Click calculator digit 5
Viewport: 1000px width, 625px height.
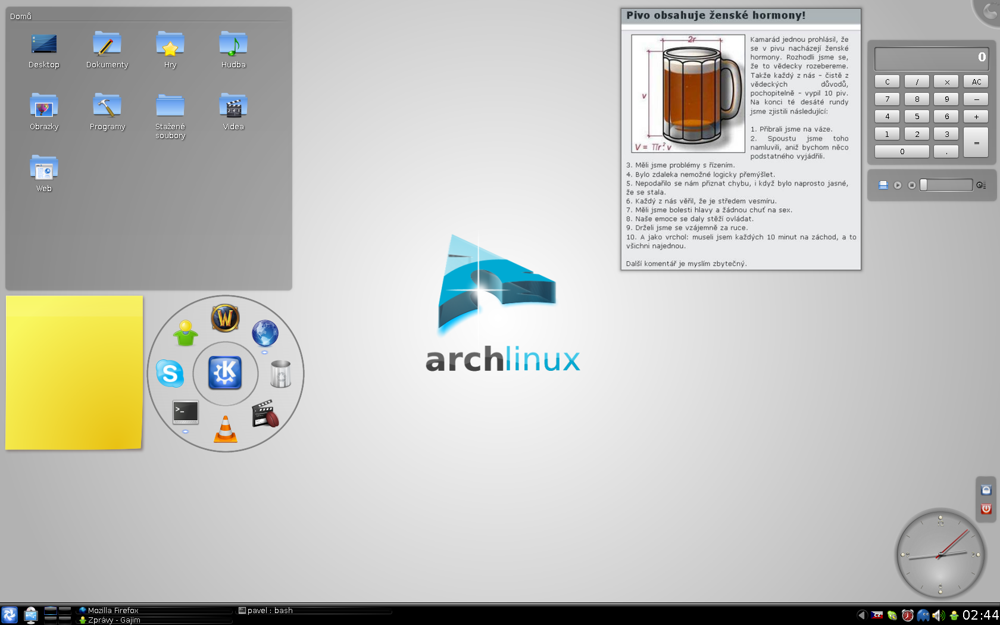pyautogui.click(x=917, y=117)
